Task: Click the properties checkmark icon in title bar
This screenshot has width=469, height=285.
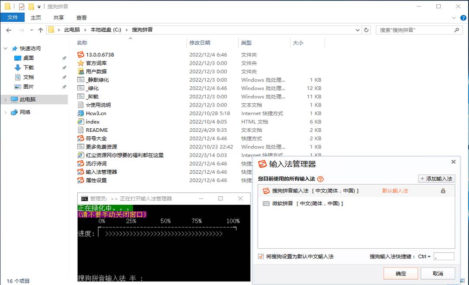Action: (21, 6)
